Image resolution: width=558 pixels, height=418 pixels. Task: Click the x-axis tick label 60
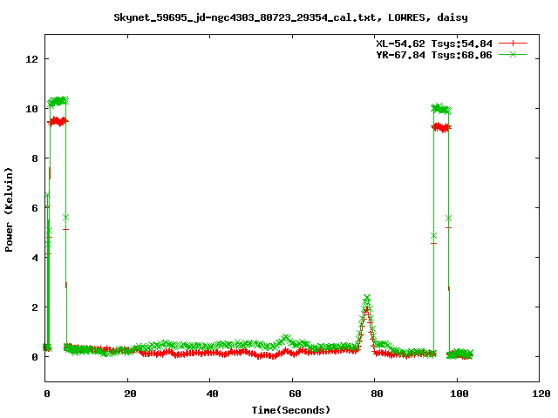(x=295, y=394)
